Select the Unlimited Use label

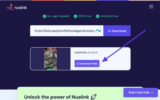(x=109, y=16)
